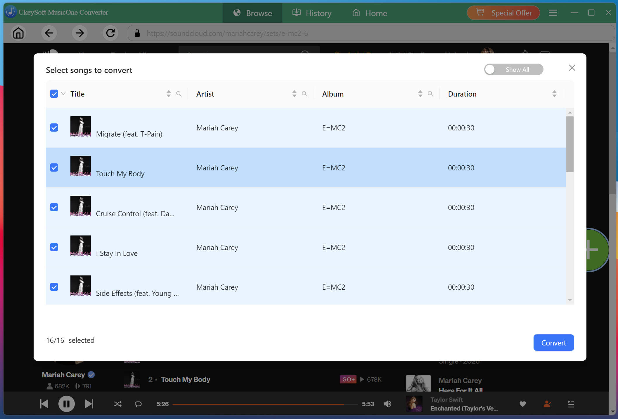Click the I Stay In Love cover thumbnail
Viewport: 618px width, 419px height.
[x=81, y=246]
